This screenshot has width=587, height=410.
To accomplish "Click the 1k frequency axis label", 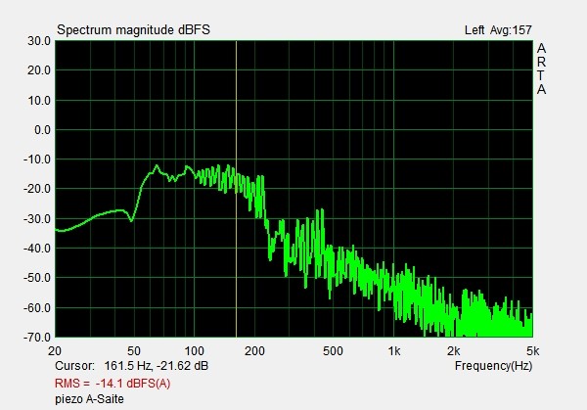I will coord(394,351).
